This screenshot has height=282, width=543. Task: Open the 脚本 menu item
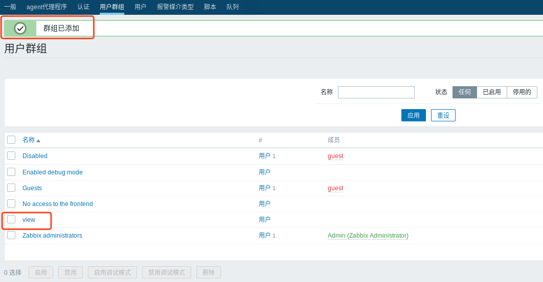[210, 7]
